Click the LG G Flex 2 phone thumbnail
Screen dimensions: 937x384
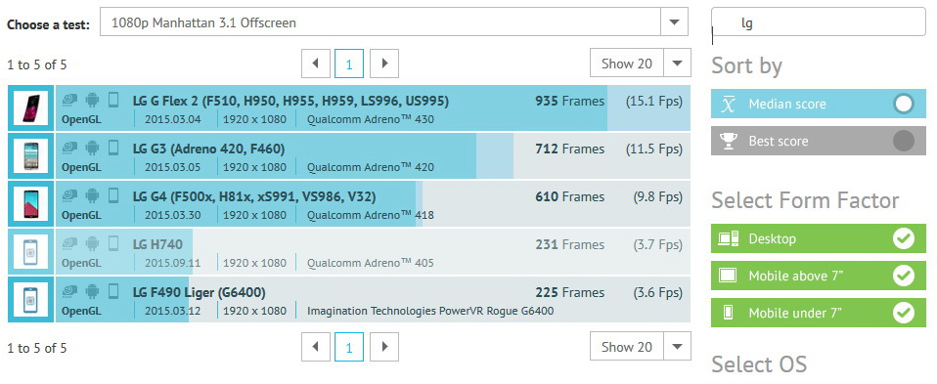30,108
